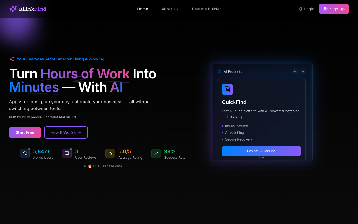This screenshot has width=358, height=224.
Task: Click the previous arrow on the AI Products card
Action: click(x=295, y=72)
